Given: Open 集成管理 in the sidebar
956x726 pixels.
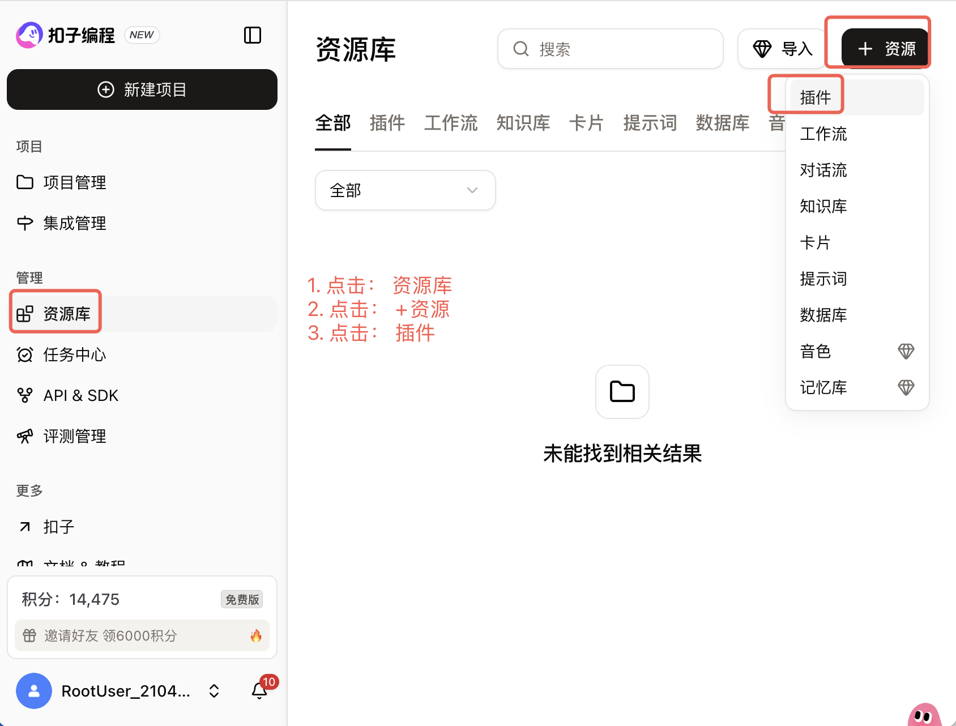Looking at the screenshot, I should (74, 224).
